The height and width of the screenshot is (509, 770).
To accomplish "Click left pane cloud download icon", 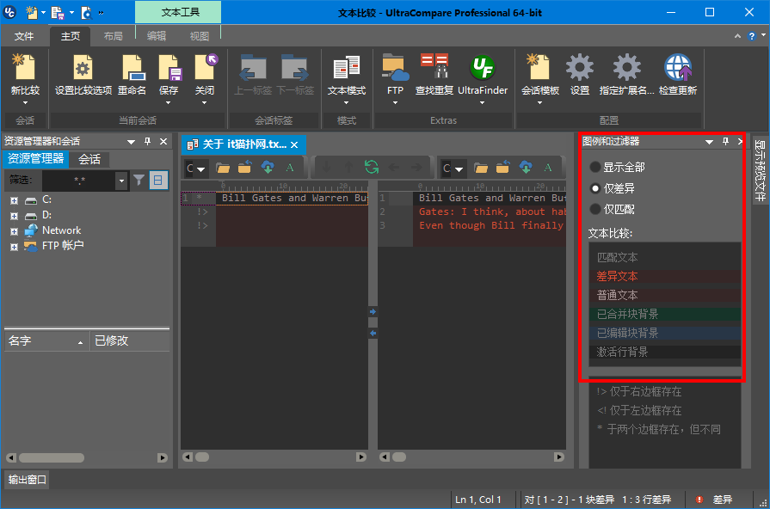I will click(x=268, y=168).
